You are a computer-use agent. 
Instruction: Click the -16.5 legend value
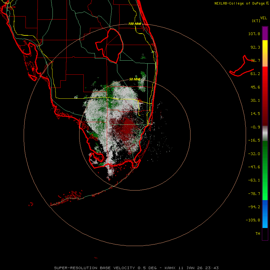tap(254, 140)
